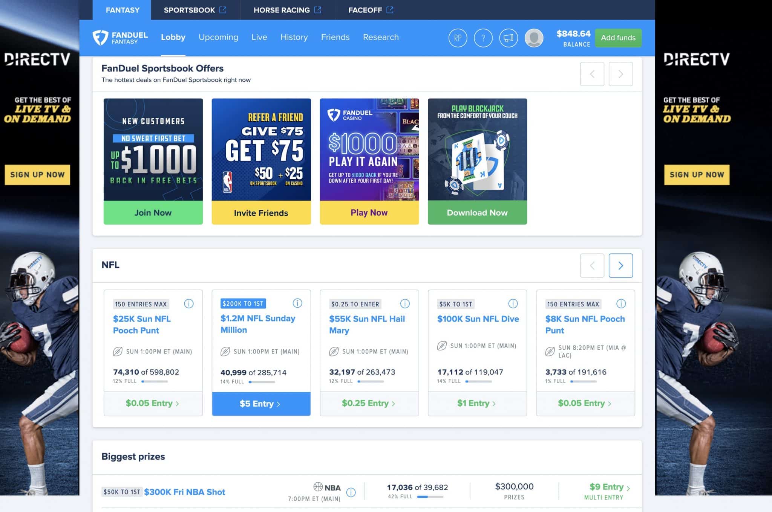Image resolution: width=772 pixels, height=512 pixels.
Task: Show info for $100K Sun NFL Dive
Action: tap(513, 303)
